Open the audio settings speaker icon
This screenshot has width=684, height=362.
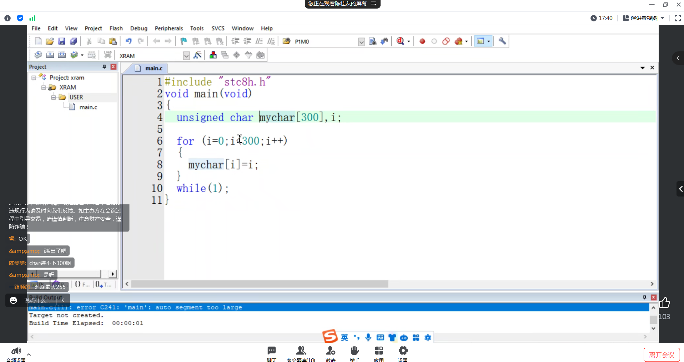click(16, 351)
